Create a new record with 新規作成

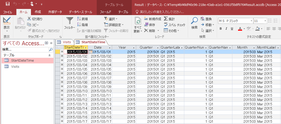coord(153,19)
